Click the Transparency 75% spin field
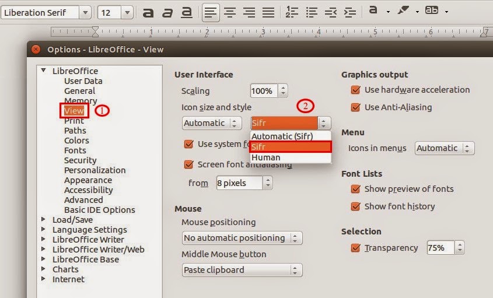Screen dimensions: 493x298 coord(441,248)
